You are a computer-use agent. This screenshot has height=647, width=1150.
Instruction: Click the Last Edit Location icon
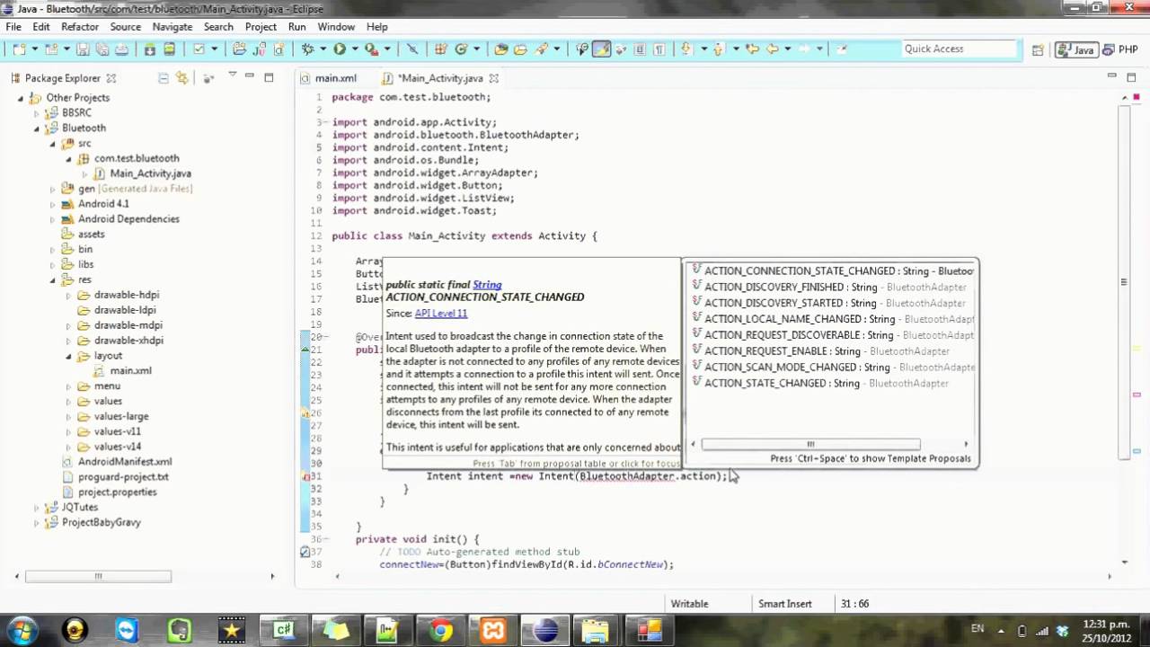(x=752, y=49)
